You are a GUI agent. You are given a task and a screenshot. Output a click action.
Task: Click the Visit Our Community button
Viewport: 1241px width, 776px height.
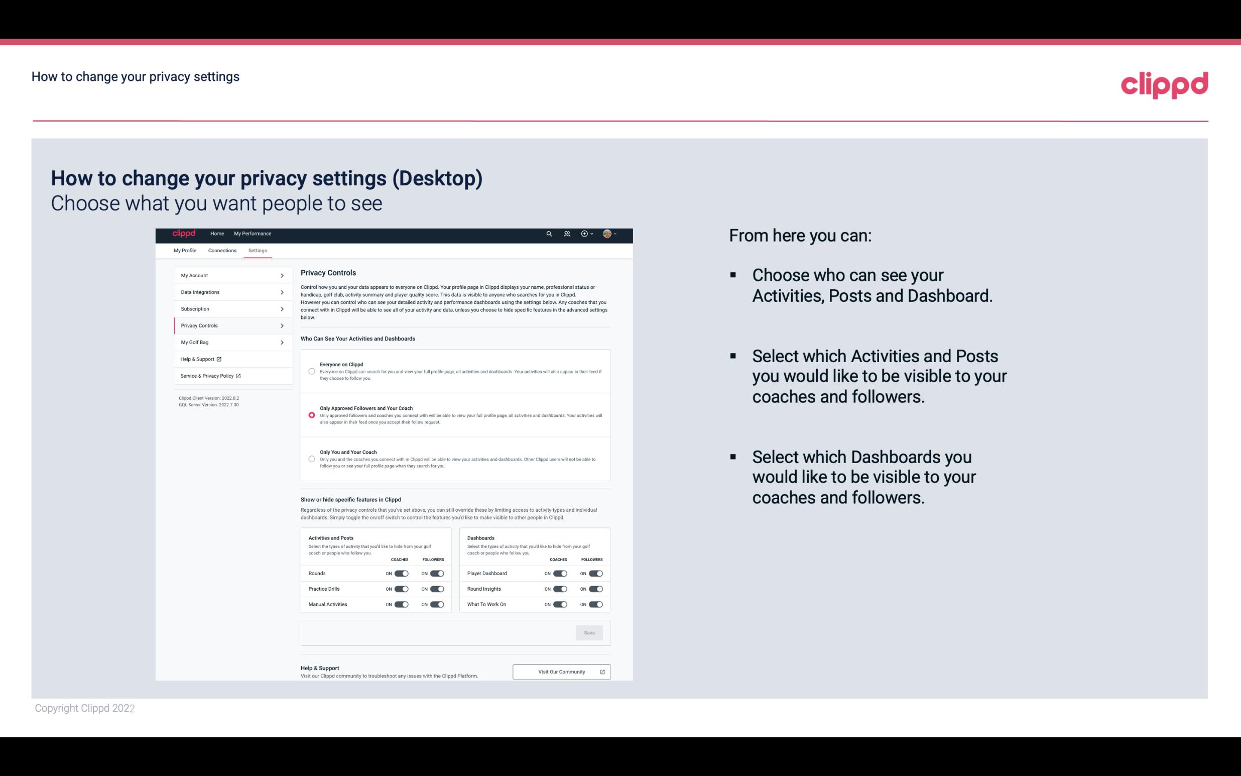point(561,672)
